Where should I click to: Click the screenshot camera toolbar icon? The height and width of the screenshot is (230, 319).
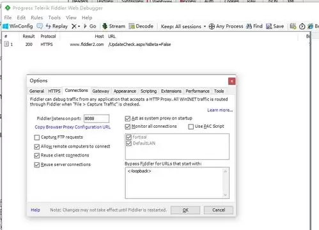pyautogui.click(x=293, y=26)
